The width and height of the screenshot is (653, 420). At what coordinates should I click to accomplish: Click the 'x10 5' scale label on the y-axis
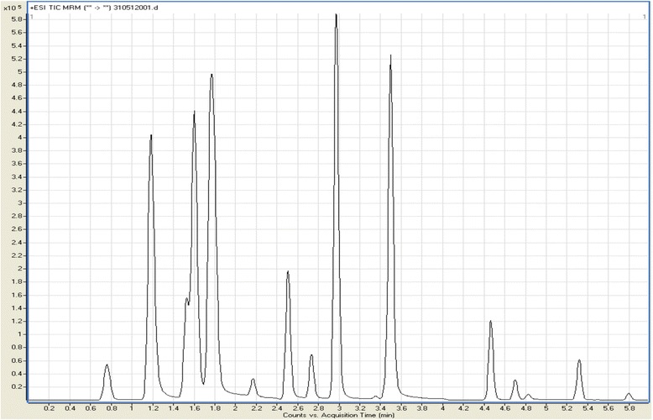13,8
